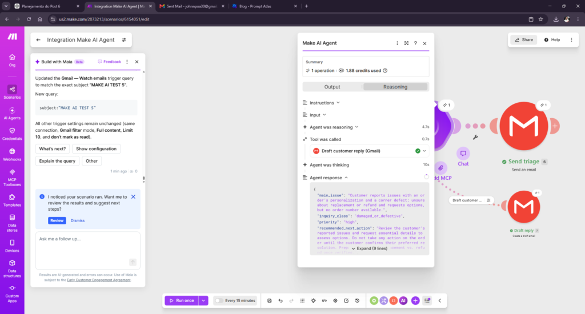
Task: Collapse bottom toolbar with left chevron
Action: 440,300
